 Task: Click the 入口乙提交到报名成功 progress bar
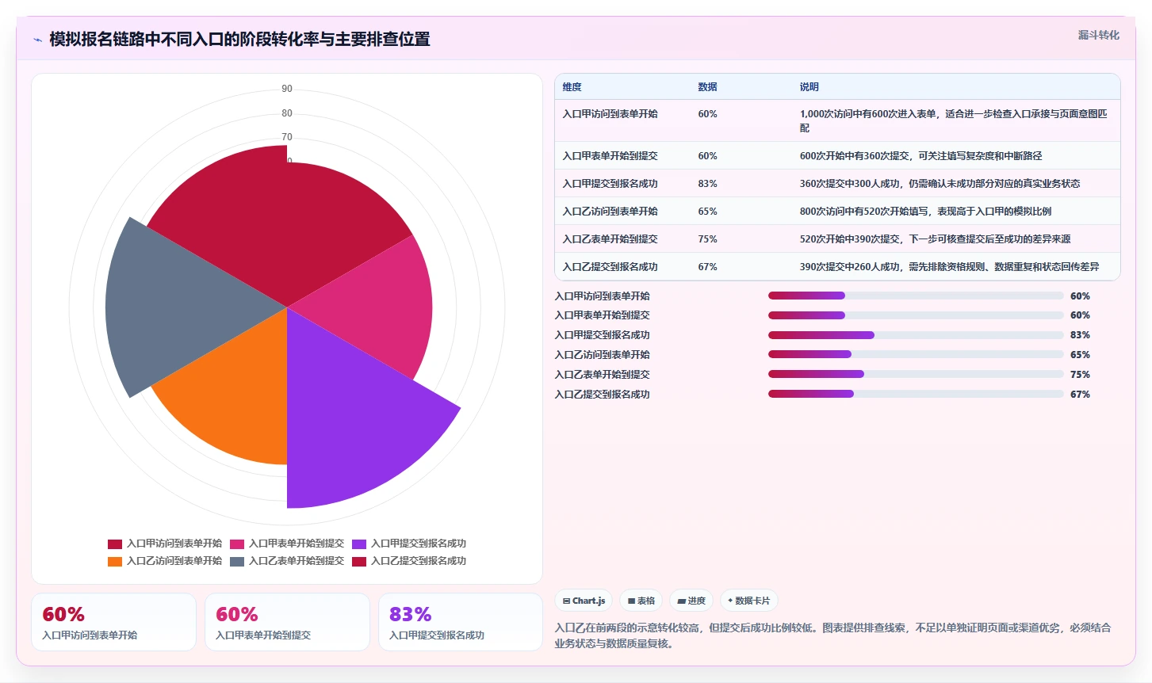(x=916, y=394)
